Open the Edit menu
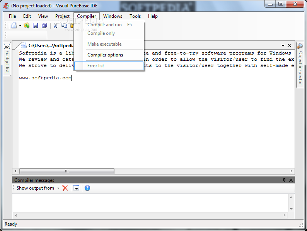Image resolution: width=307 pixels, height=231 pixels. 27,16
